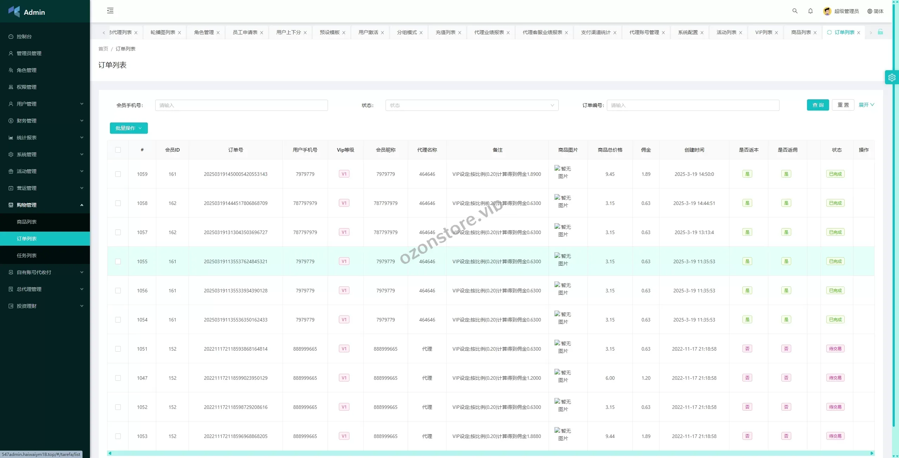Click the 查询 search button
The image size is (899, 458).
(x=818, y=105)
